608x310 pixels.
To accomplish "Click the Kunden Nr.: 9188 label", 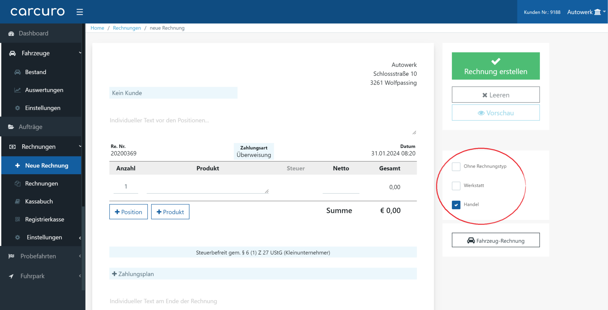I will 542,12.
